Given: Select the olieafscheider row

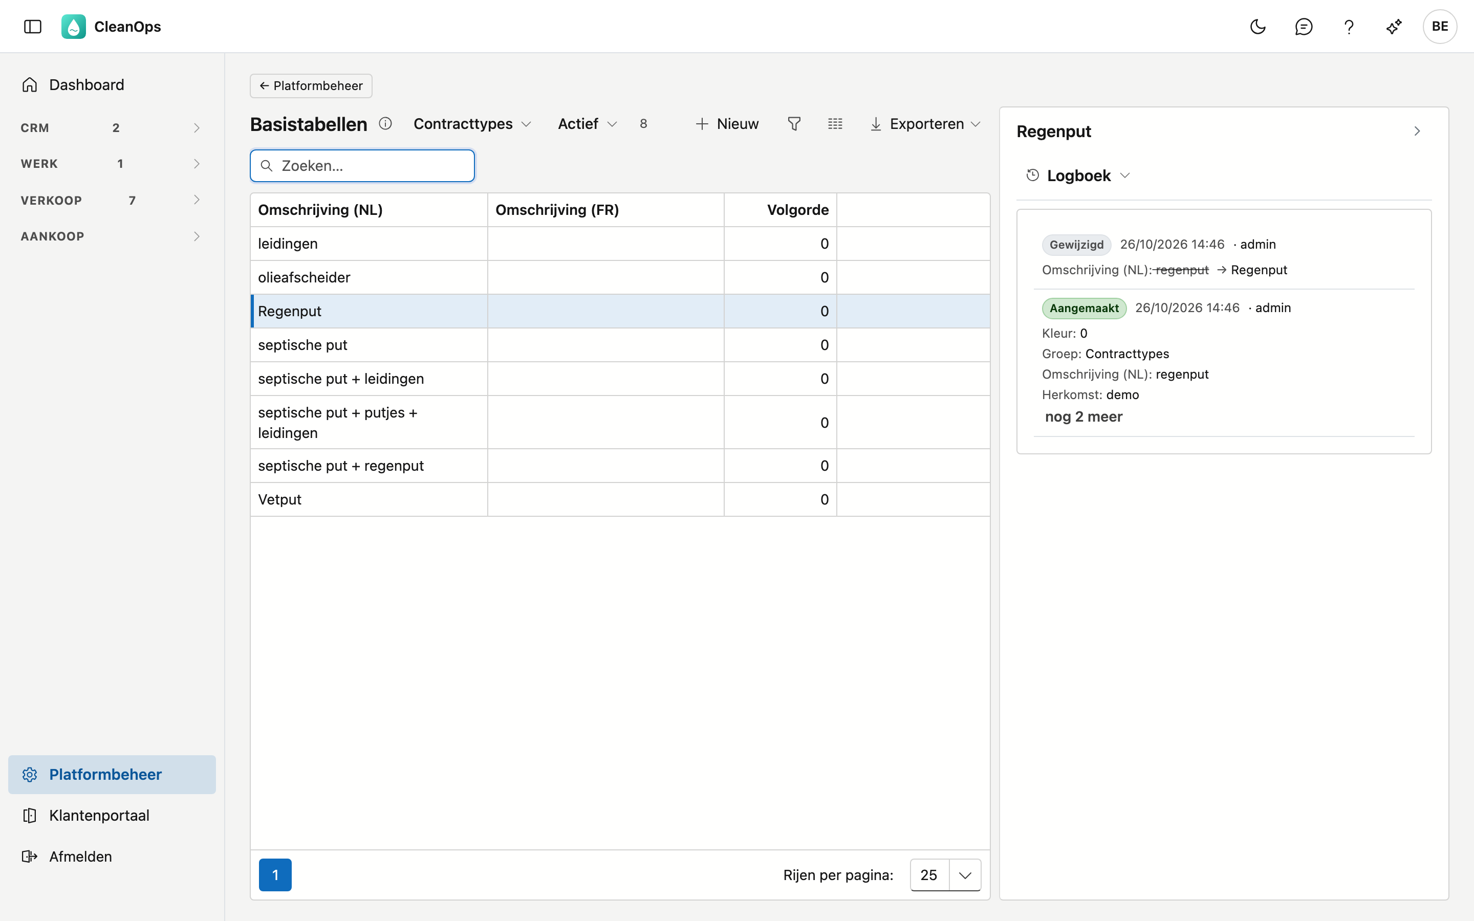Looking at the screenshot, I should [620, 277].
